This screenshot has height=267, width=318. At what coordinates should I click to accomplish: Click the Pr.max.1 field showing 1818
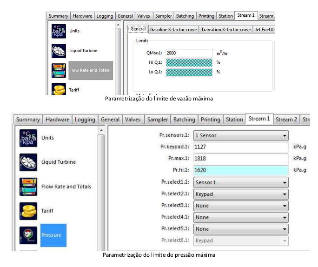[241, 159]
